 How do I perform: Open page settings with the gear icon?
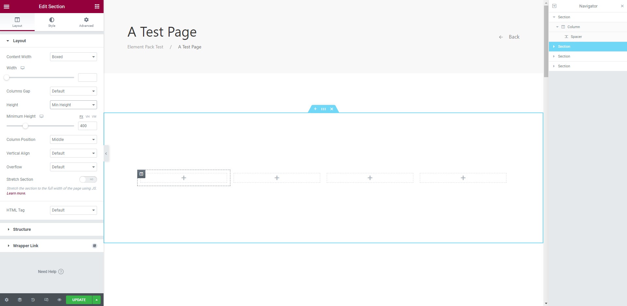pyautogui.click(x=7, y=299)
